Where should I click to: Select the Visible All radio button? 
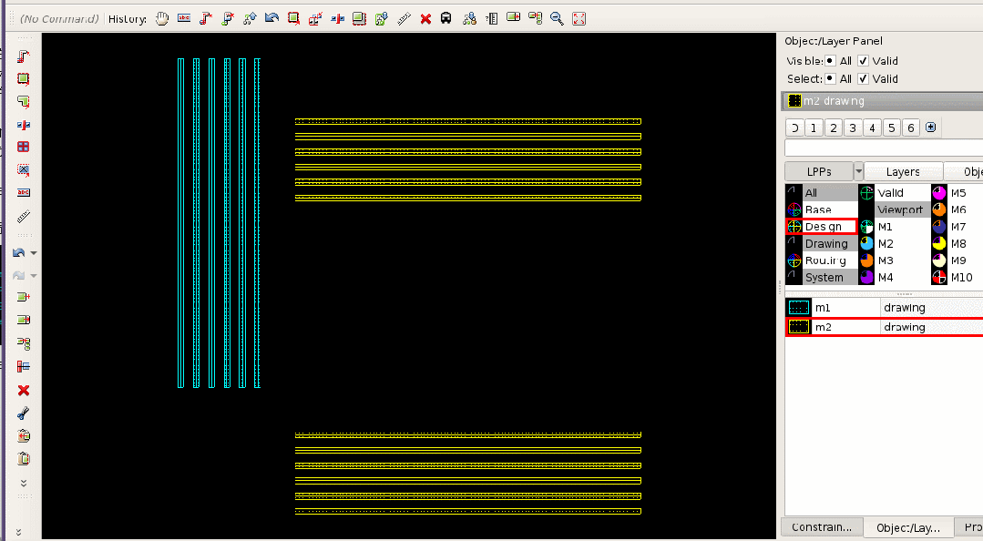(829, 61)
